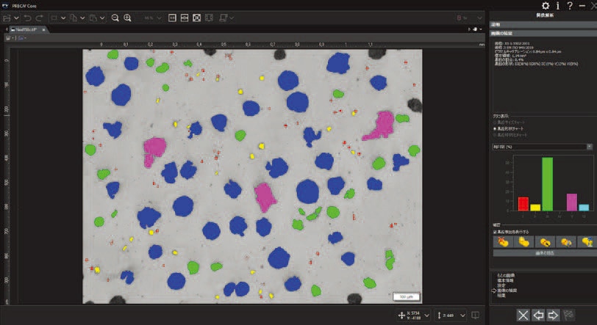Open the clipboard icon dropdown arrow

(102, 18)
